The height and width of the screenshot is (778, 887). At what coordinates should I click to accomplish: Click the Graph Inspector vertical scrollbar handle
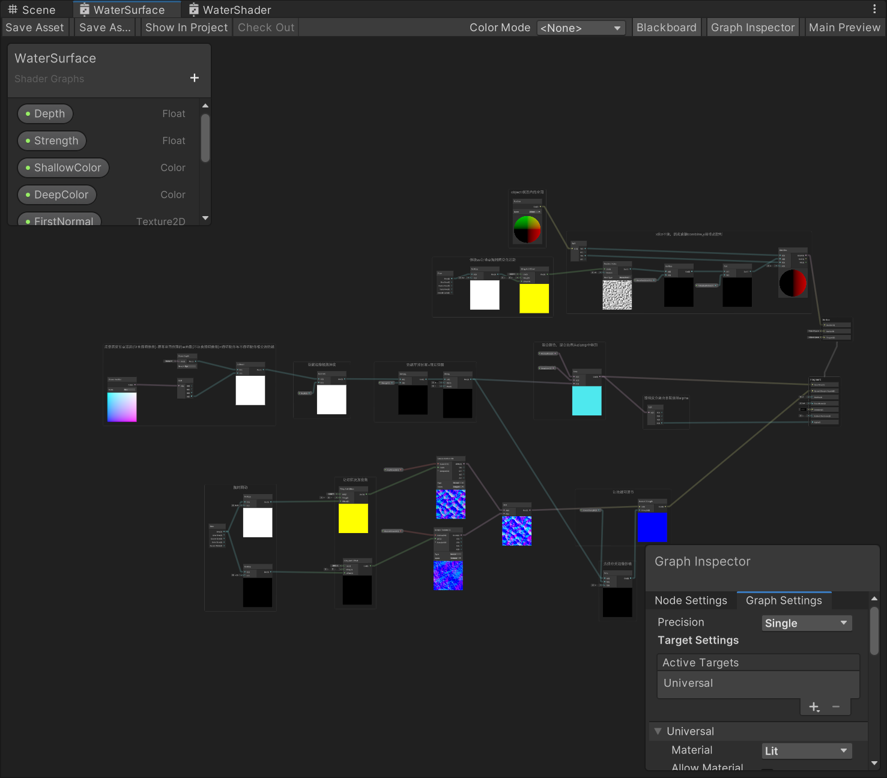pos(874,630)
